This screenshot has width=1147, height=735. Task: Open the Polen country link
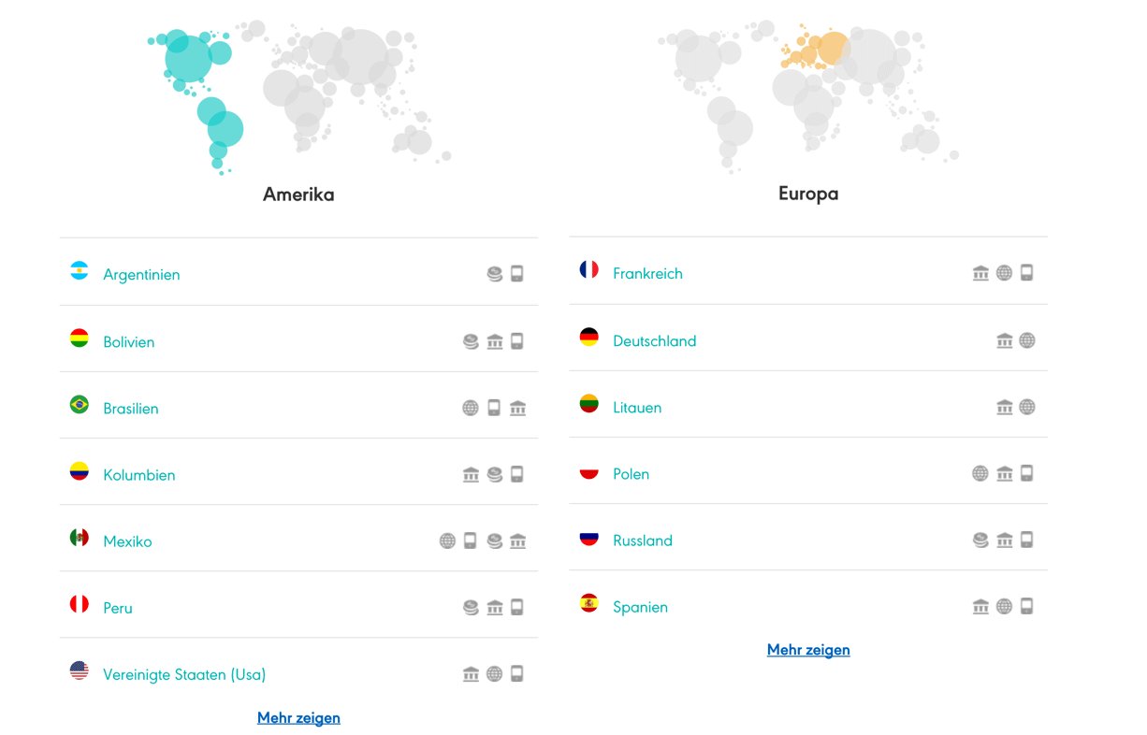(x=631, y=474)
